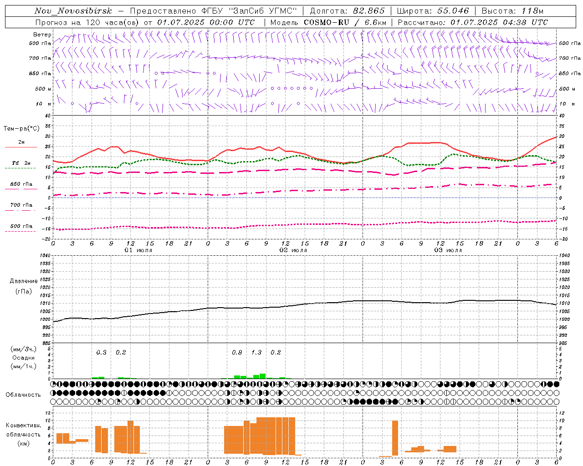This screenshot has width=583, height=466.
Task: Click the "(мм/1ч.)" precipitation unit label
Action: (24, 366)
